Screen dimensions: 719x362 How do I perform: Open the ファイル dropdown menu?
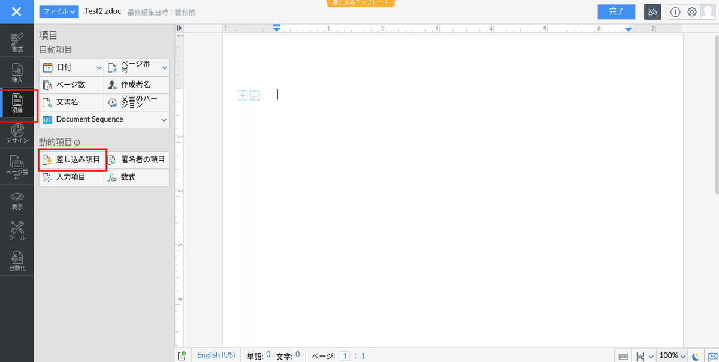59,11
